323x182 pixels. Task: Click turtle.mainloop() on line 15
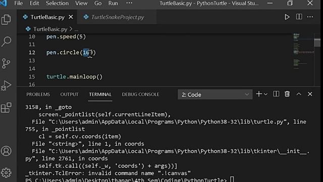74,77
